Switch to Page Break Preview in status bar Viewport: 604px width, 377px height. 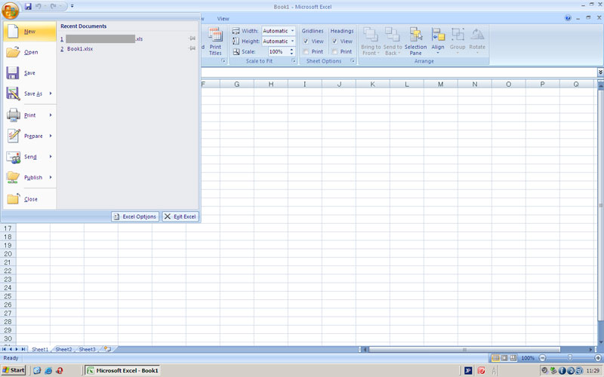click(513, 358)
